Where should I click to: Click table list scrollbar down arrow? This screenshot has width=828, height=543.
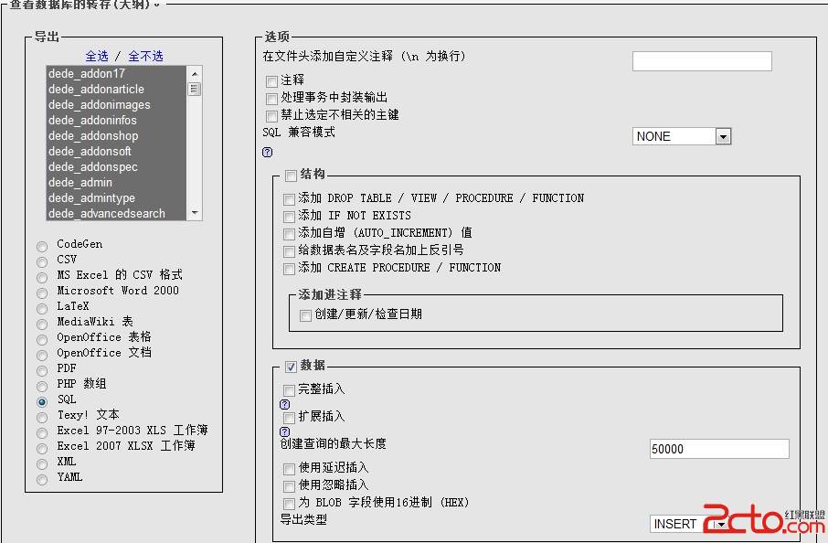pyautogui.click(x=195, y=213)
